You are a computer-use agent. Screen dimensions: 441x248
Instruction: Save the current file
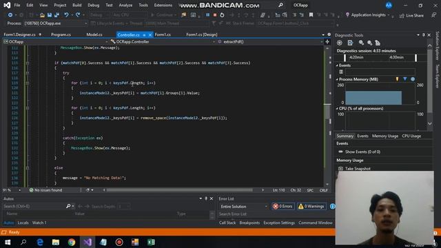point(50,15)
